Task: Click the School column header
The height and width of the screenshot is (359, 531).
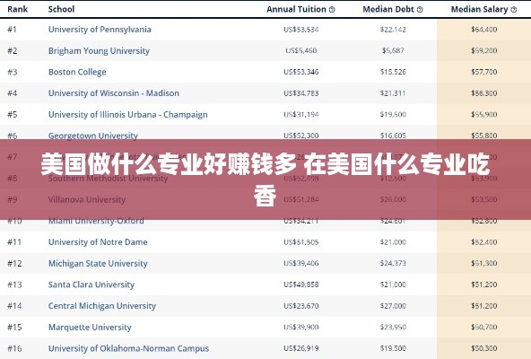Action: coord(61,9)
